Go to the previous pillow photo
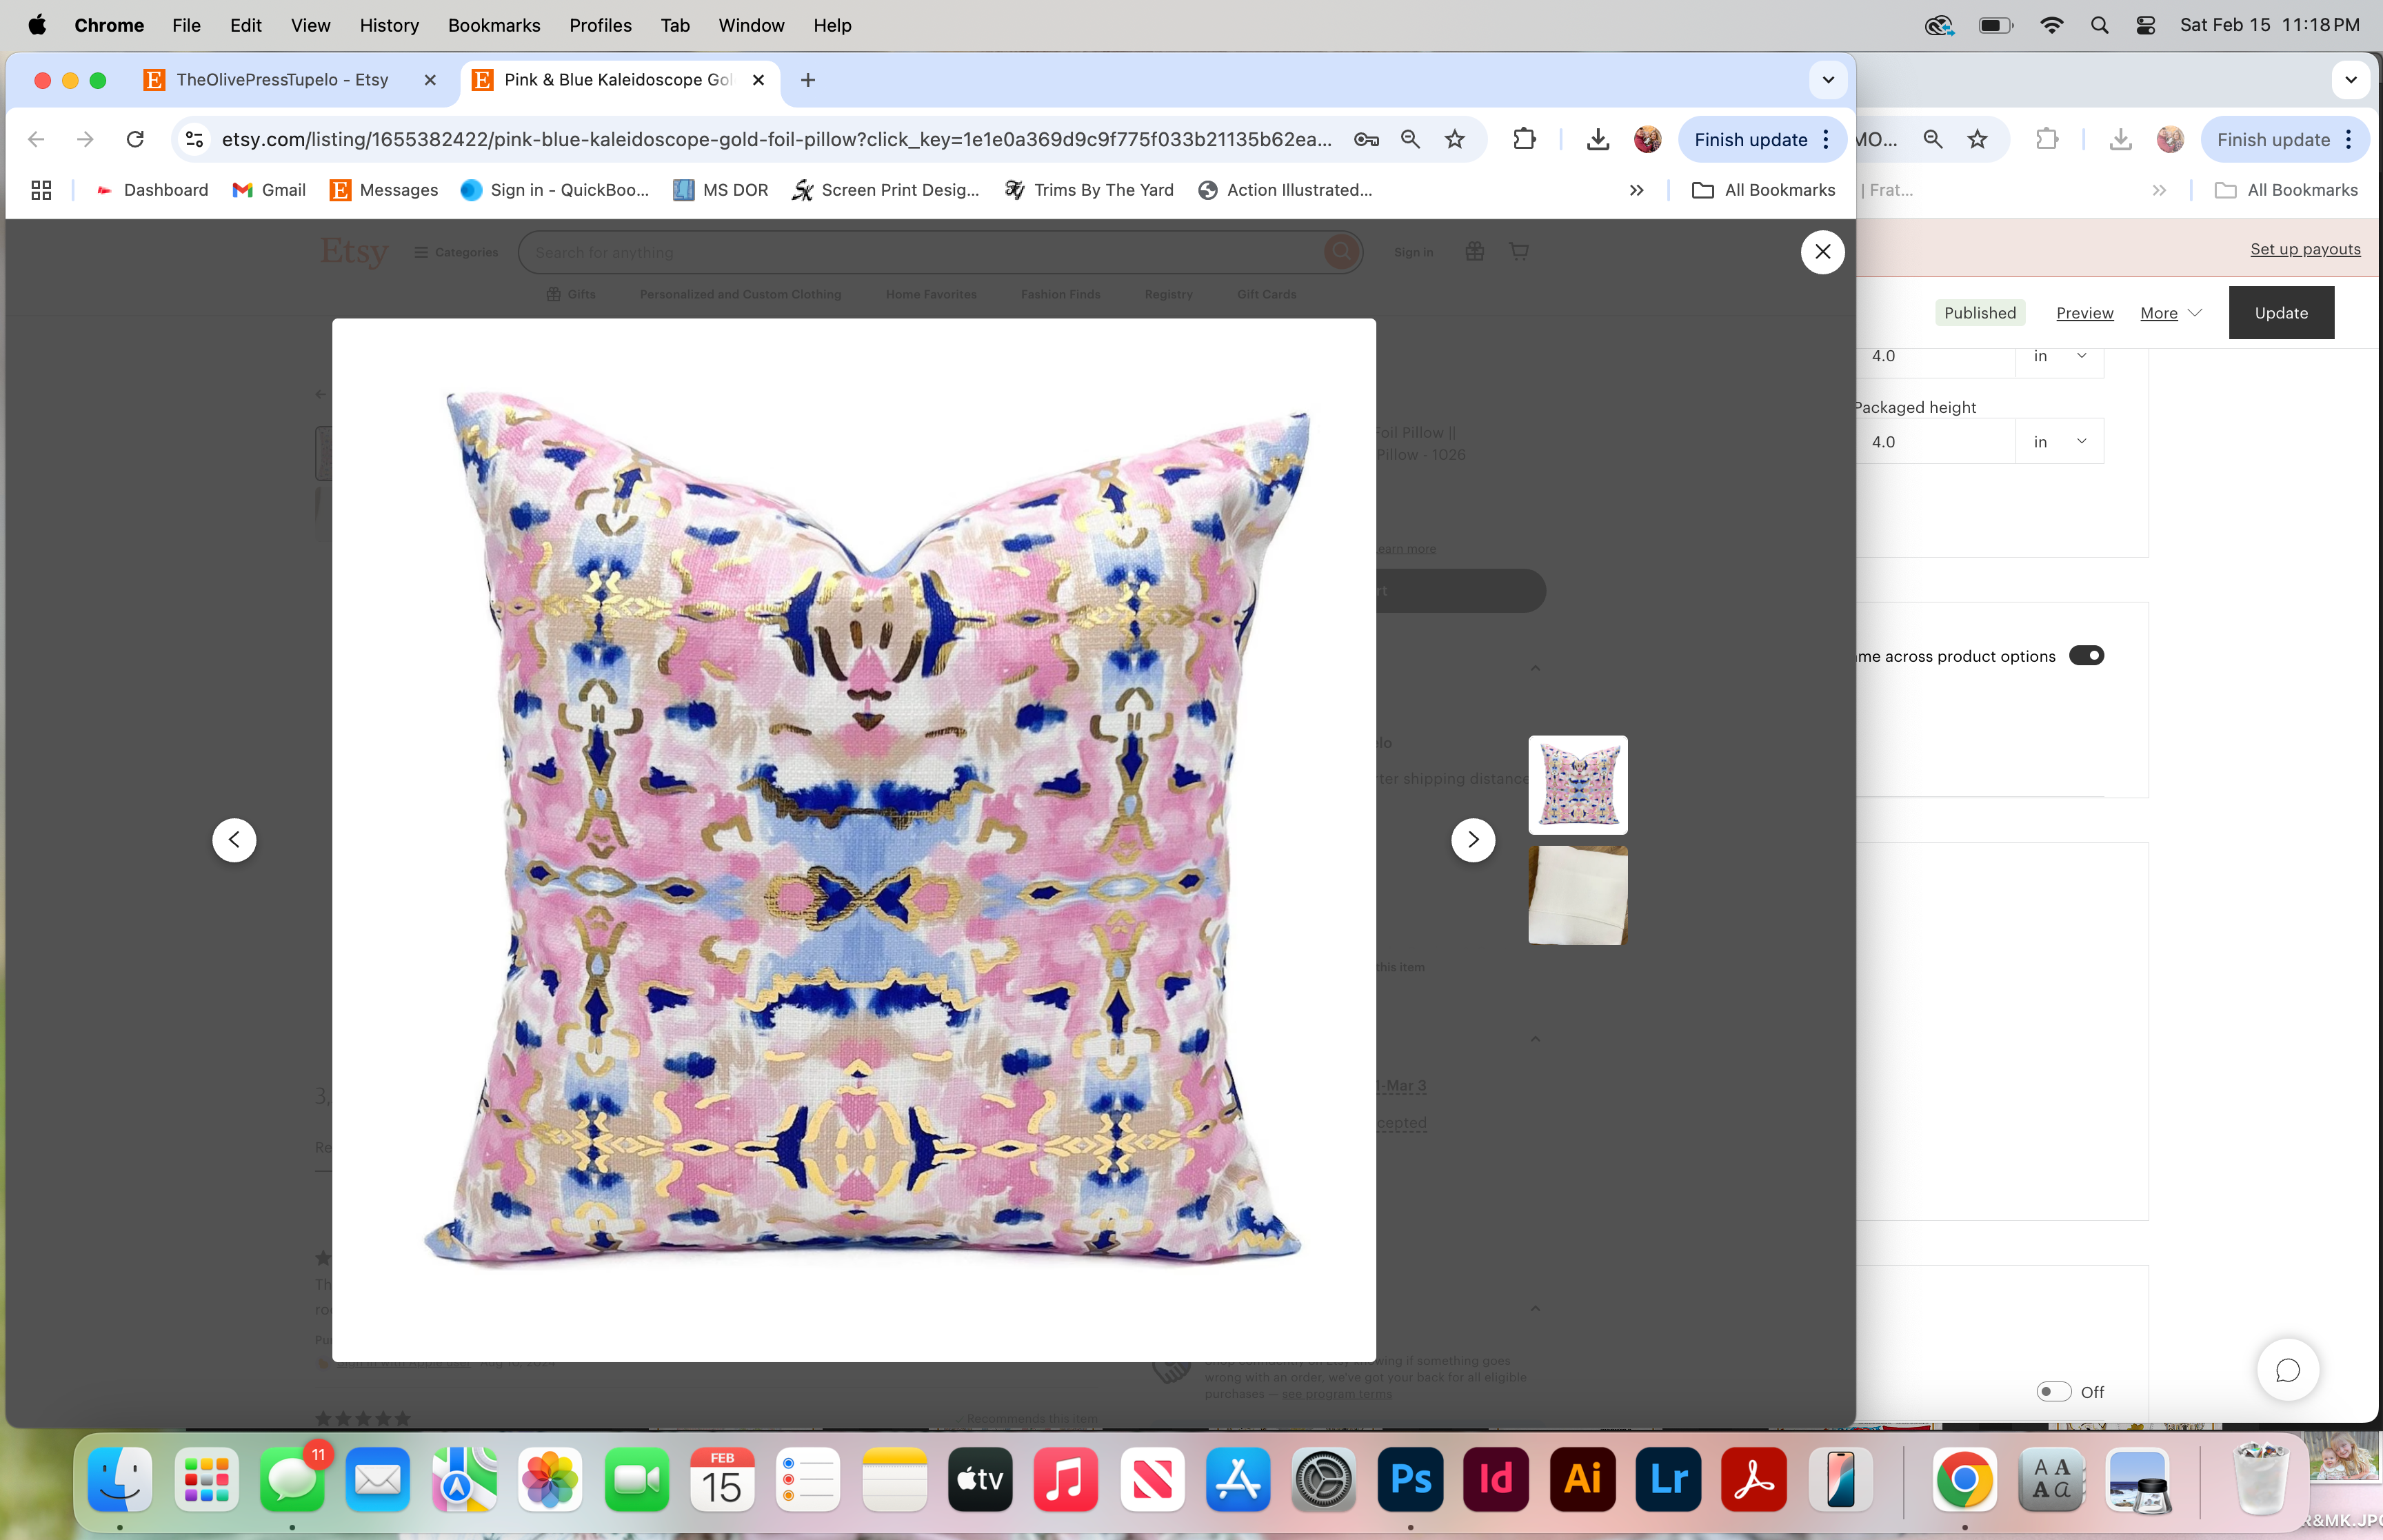The image size is (2383, 1540). click(234, 840)
